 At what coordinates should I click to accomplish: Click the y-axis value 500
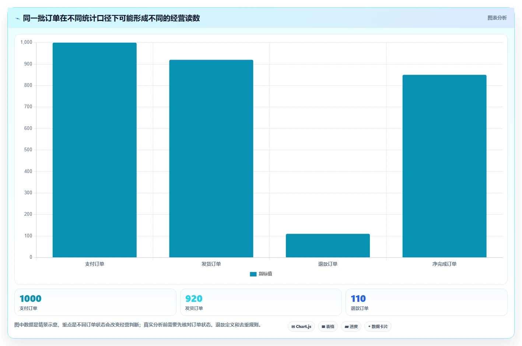pyautogui.click(x=28, y=150)
